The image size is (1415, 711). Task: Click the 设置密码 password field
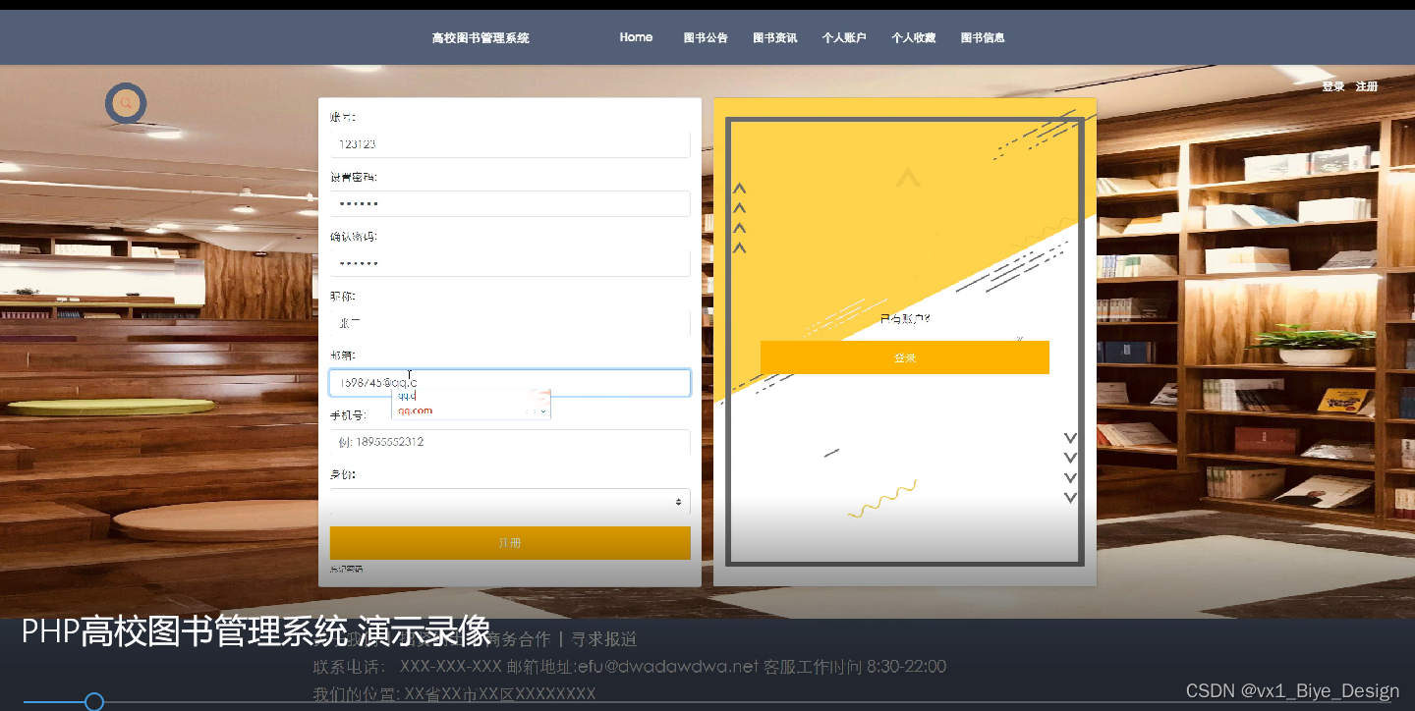click(x=510, y=203)
